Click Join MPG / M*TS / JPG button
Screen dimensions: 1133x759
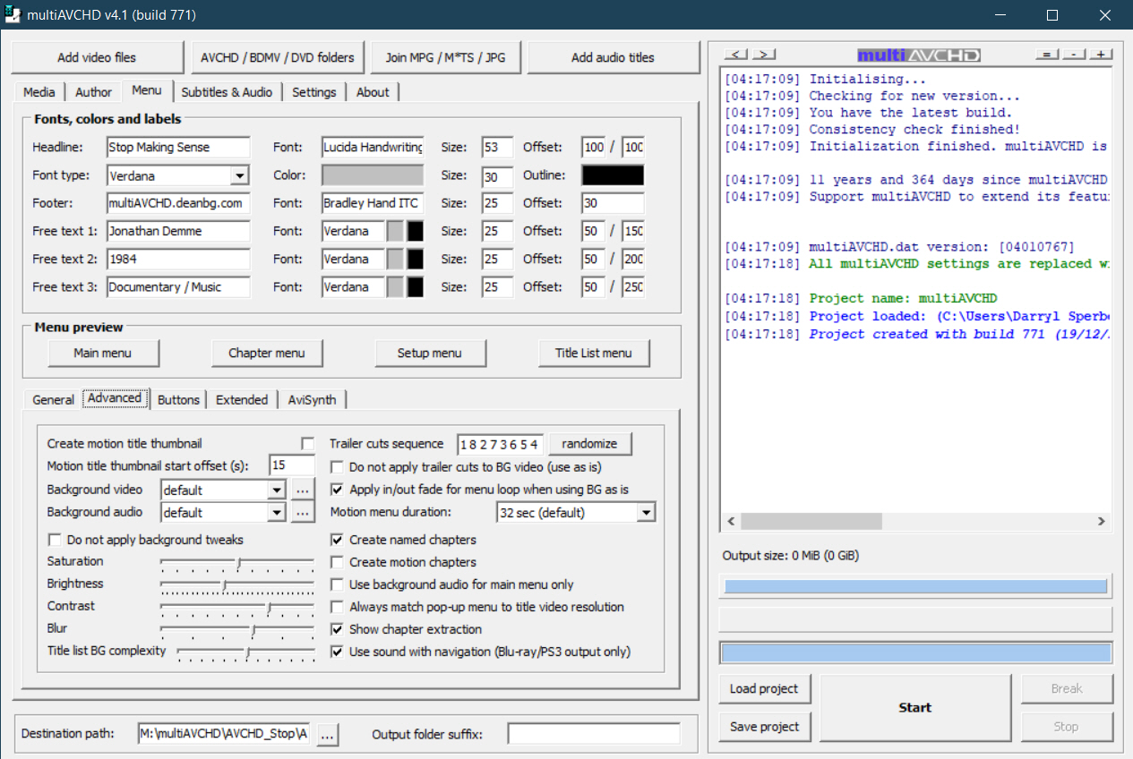point(445,57)
